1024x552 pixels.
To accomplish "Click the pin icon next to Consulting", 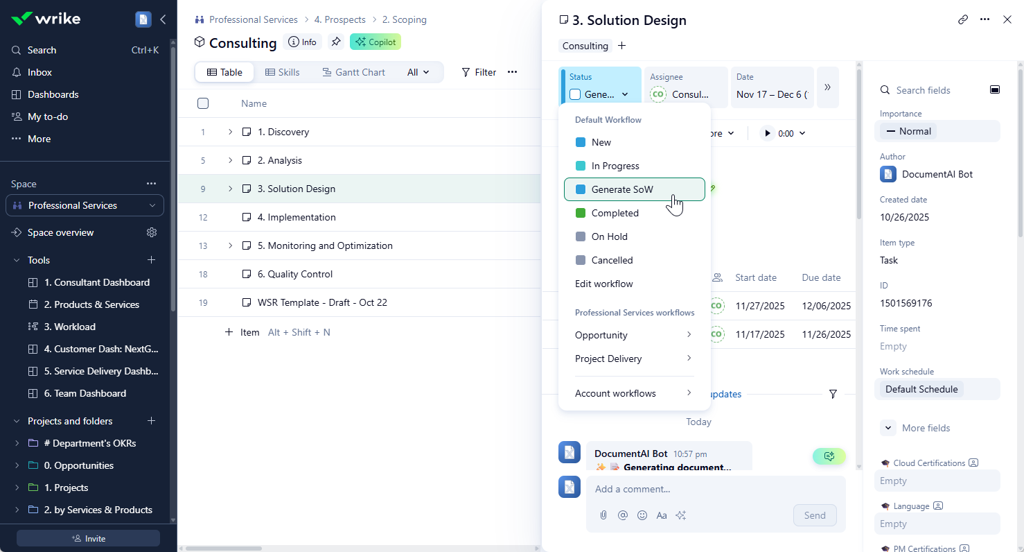I will point(336,42).
